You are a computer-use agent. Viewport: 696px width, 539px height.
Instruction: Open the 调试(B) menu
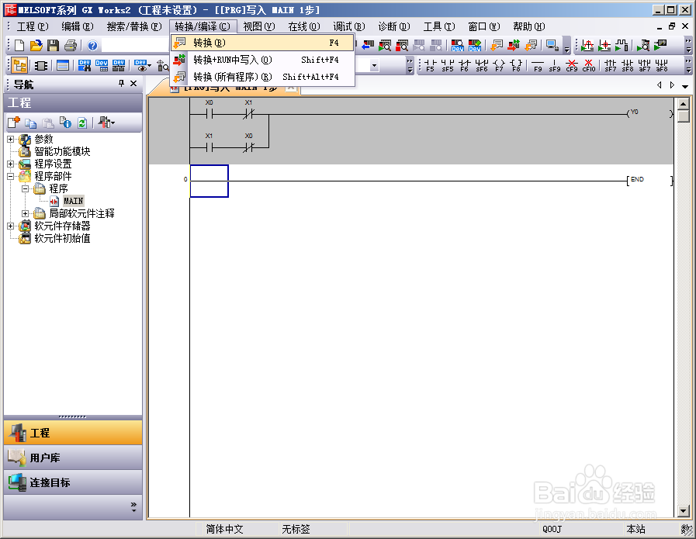tap(349, 26)
